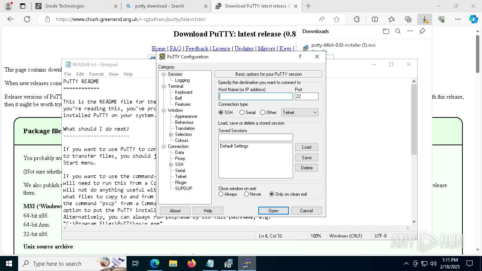Open Task View on taskbar
482x271 pixels.
136,263
